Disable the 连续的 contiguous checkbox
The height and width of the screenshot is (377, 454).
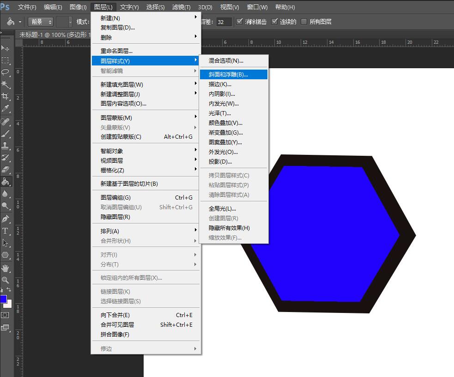(x=275, y=21)
